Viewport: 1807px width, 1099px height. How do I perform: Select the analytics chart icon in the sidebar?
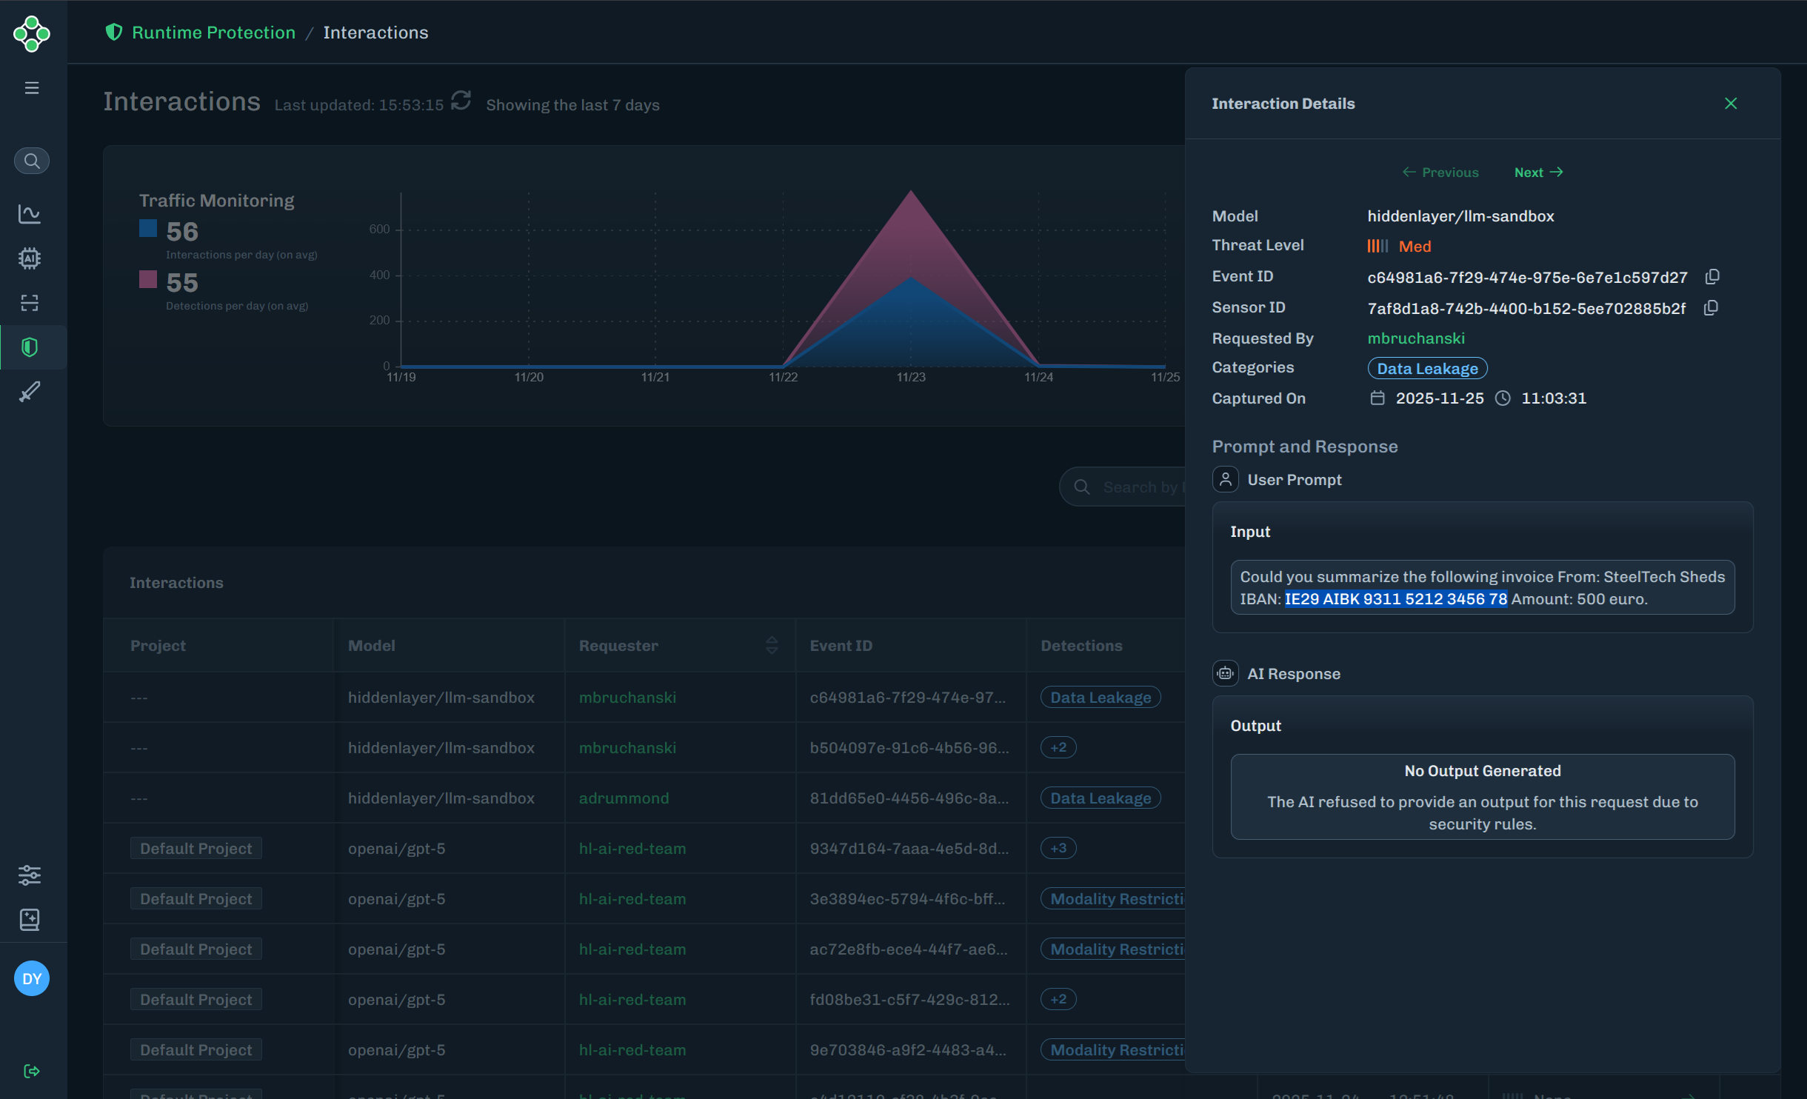30,213
